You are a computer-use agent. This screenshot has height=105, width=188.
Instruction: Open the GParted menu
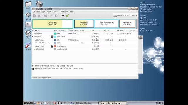click(36, 12)
